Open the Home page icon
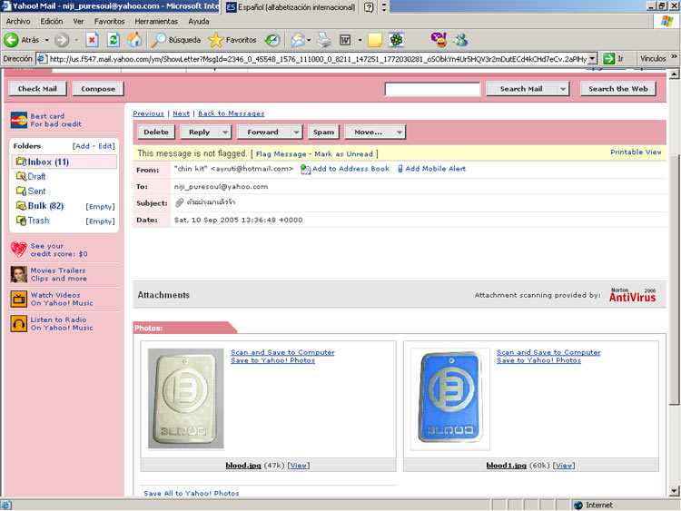 pos(134,40)
